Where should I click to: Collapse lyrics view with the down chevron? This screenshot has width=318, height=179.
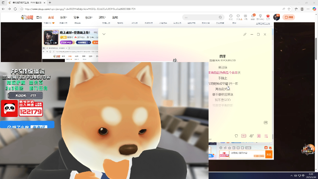tap(104, 34)
